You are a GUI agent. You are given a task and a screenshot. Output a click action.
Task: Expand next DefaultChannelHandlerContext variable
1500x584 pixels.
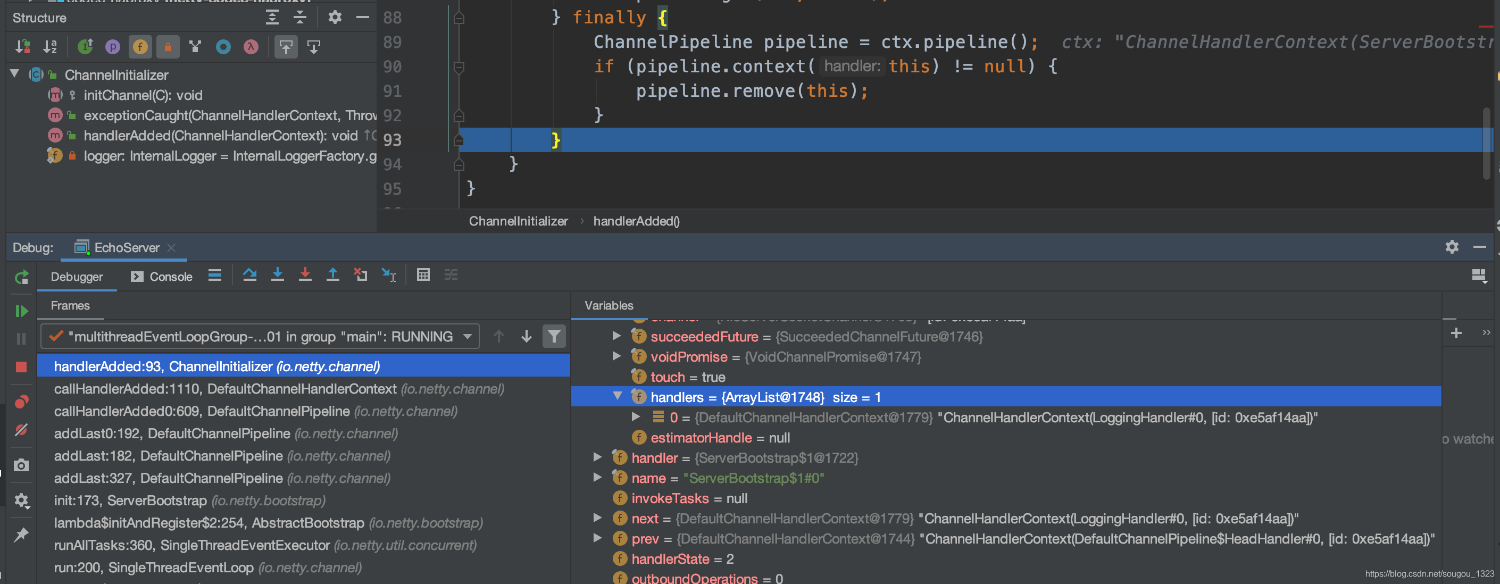coord(597,518)
